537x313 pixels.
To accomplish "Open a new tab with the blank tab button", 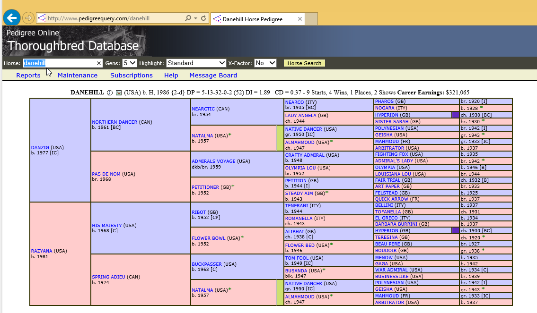I will (x=311, y=19).
